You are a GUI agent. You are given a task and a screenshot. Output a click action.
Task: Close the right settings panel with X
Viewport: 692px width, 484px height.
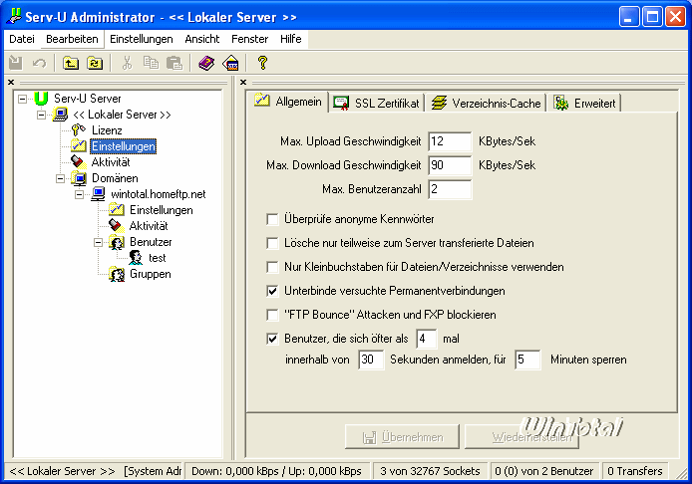pos(243,82)
